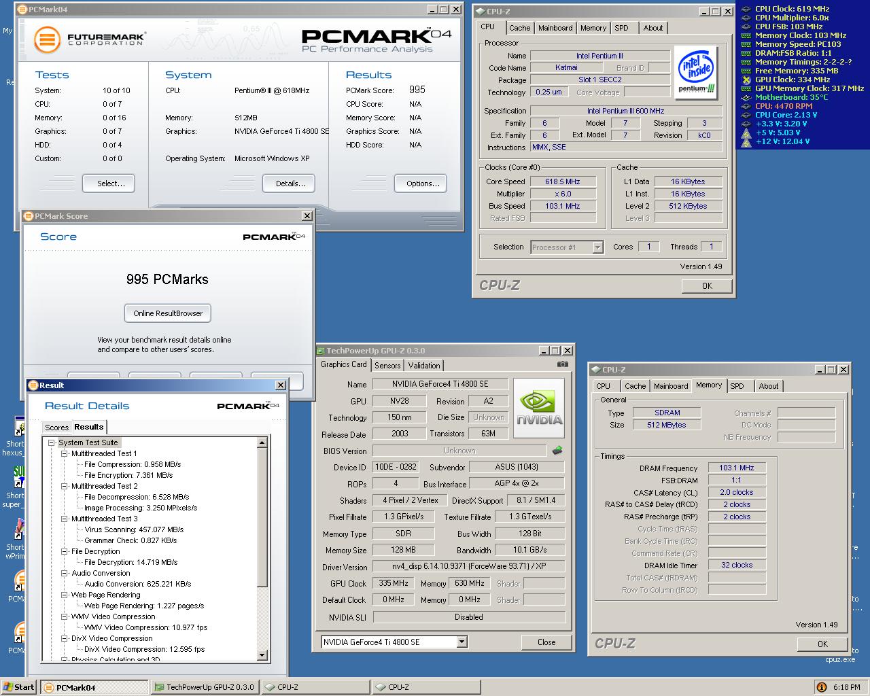Click the Result tree scrollbar up arrow

pos(262,443)
